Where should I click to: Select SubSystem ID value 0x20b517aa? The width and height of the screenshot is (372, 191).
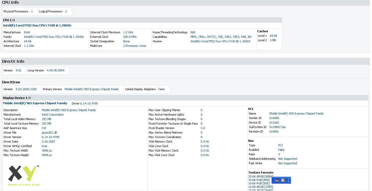point(277,127)
